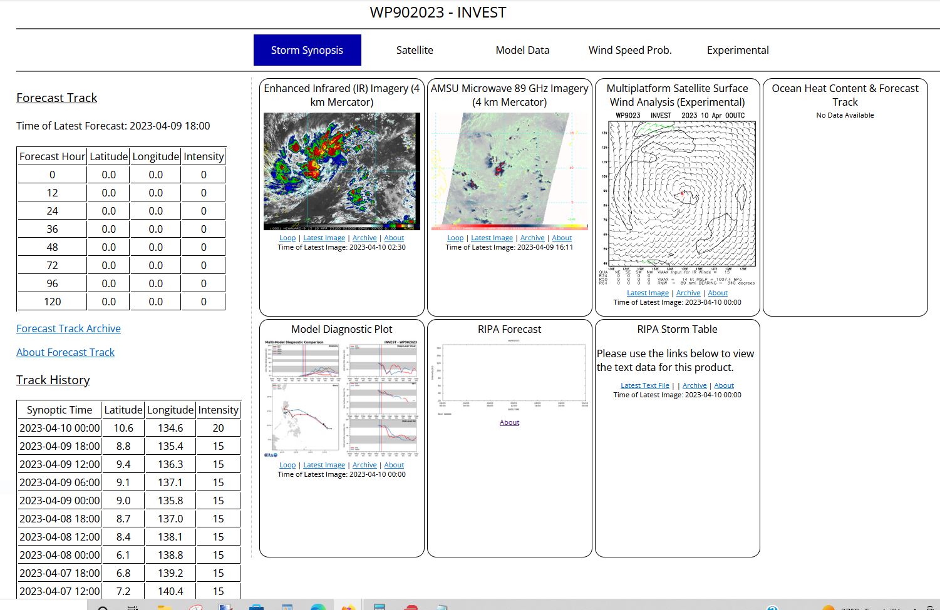The height and width of the screenshot is (610, 940).
Task: Go to the Experimental tab
Action: point(738,50)
